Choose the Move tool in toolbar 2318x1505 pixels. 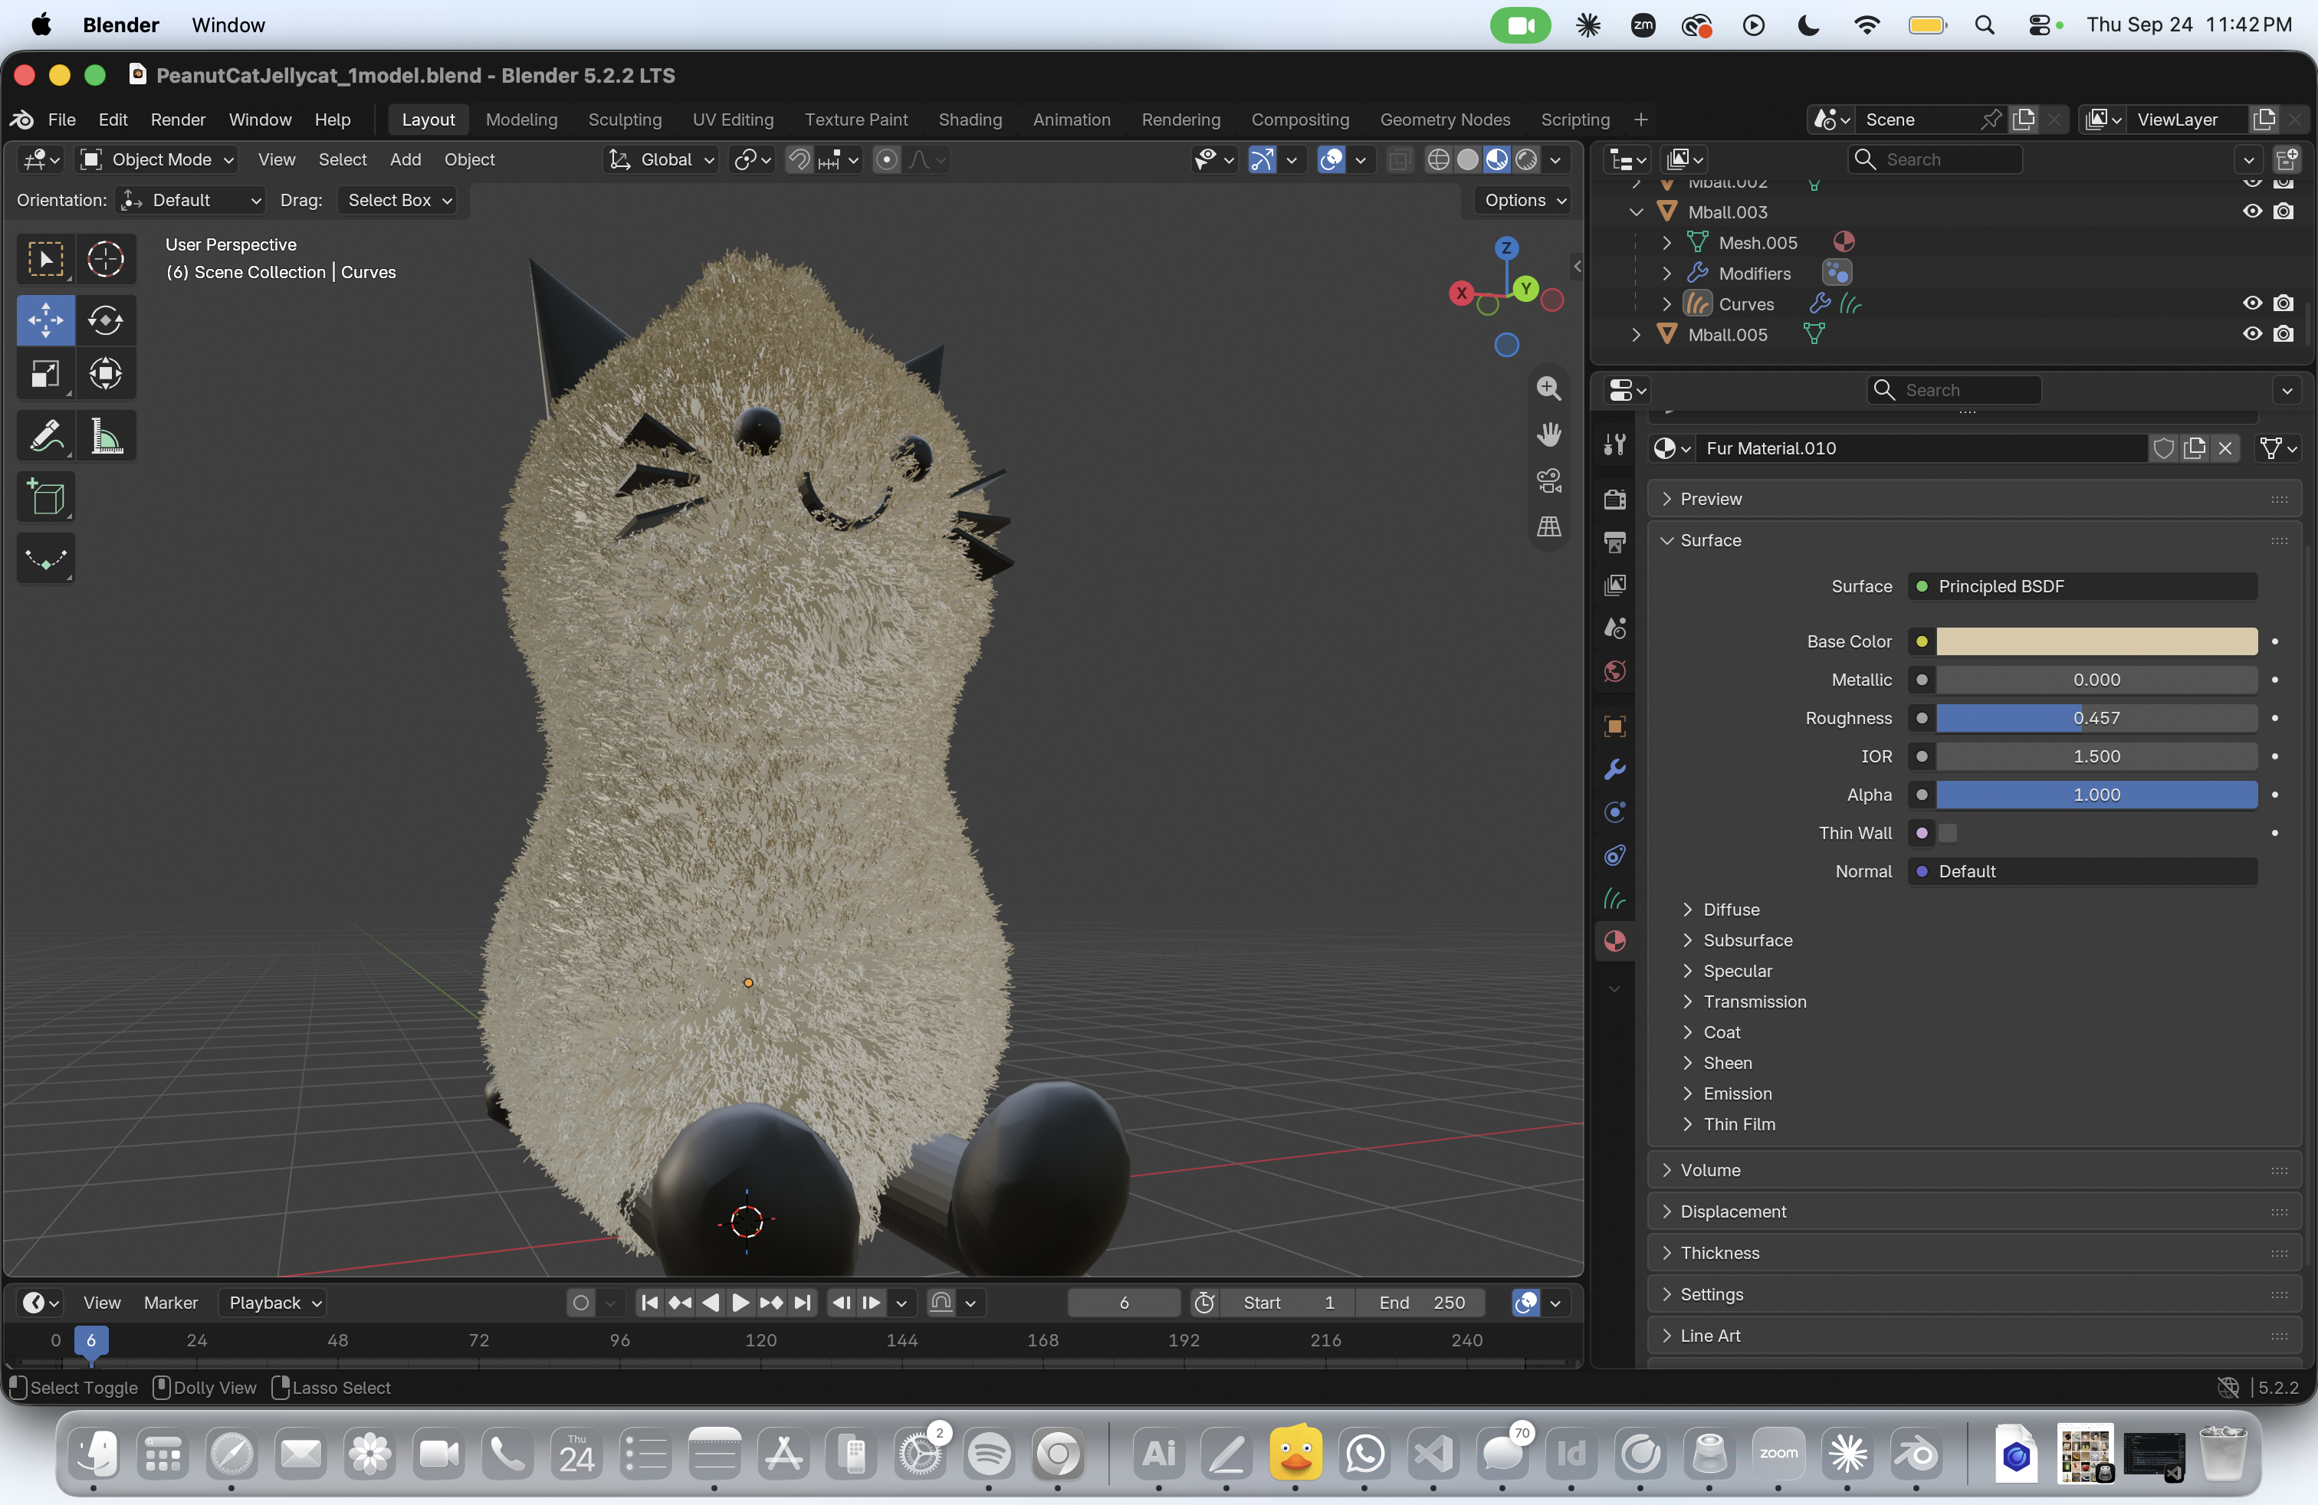(46, 320)
